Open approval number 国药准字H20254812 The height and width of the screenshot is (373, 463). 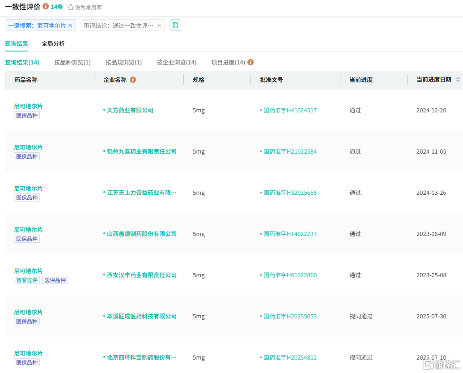[290, 357]
